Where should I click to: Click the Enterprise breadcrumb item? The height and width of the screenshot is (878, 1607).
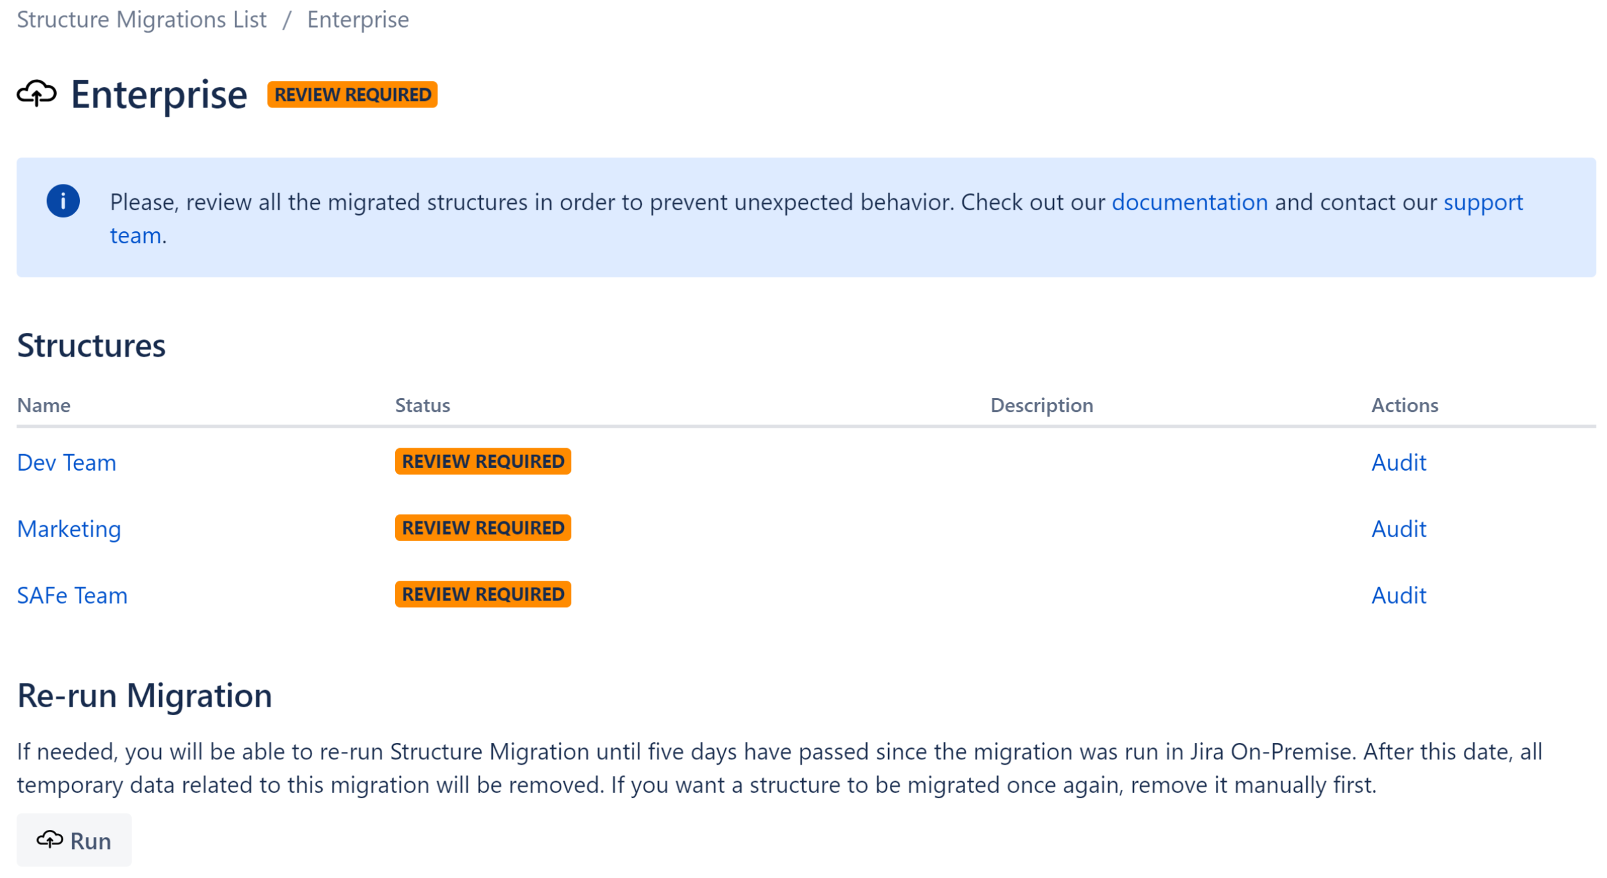tap(358, 20)
